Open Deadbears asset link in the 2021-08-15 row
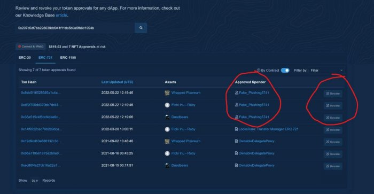The height and width of the screenshot is (194, 374). tap(180, 165)
